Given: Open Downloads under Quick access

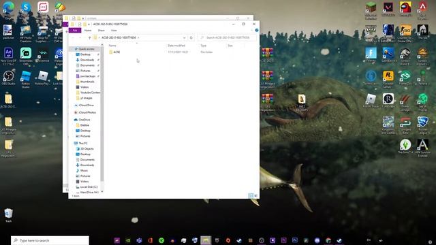Looking at the screenshot, I should click(87, 60).
